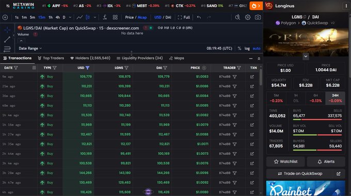The image size is (351, 196).
Task: Open the 109,779 transaction in the explorer
Action: (252, 77)
